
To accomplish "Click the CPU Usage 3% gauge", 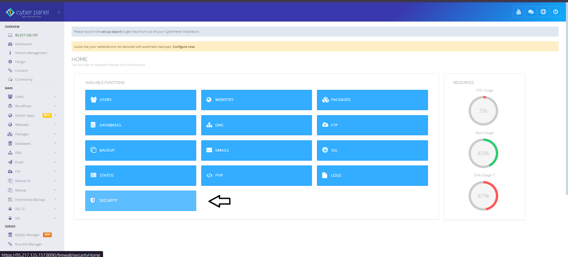I will coord(483,111).
